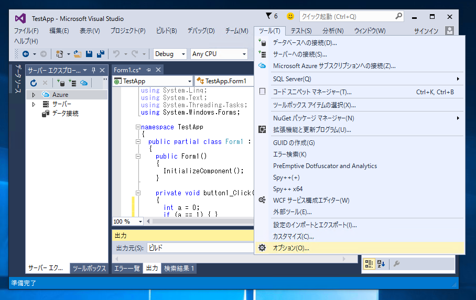Open the NuGet パッケージ マネージャー submenu
The height and width of the screenshot is (300, 476).
(360, 118)
